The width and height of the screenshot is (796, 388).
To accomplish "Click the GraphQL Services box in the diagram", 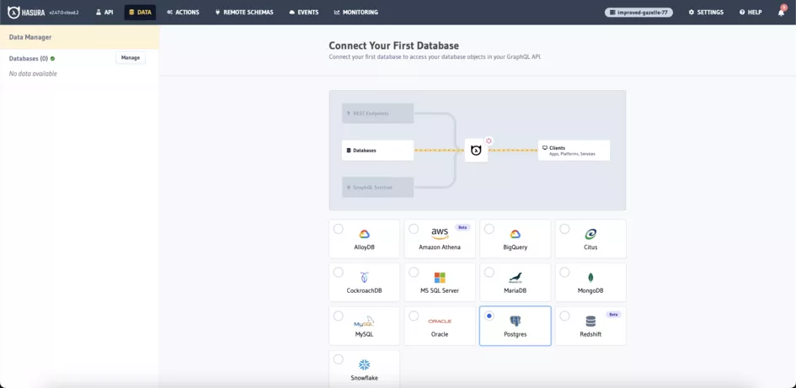I will pyautogui.click(x=377, y=187).
